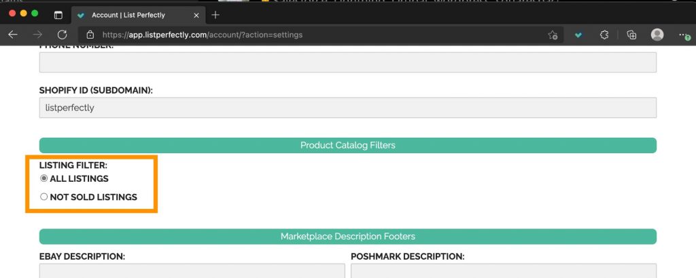Click the Poshmark Description text area
696x278 pixels.
(504, 271)
